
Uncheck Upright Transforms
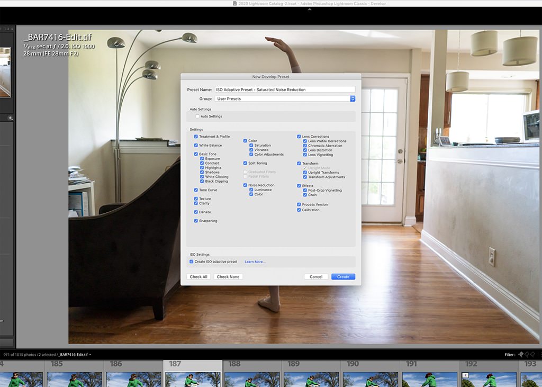click(305, 172)
